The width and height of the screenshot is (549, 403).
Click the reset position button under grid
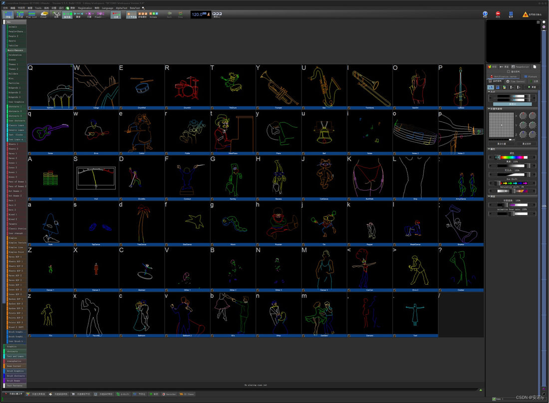click(502, 144)
